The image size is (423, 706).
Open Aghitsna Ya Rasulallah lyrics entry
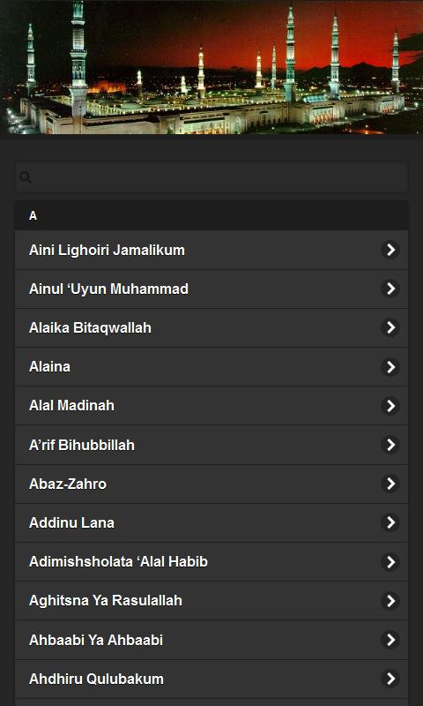tap(211, 601)
